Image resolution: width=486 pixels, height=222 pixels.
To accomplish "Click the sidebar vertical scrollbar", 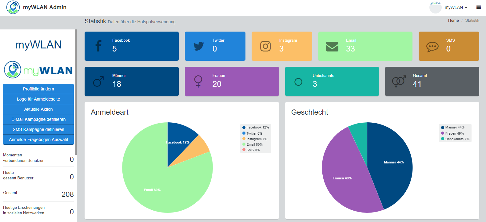I will [76, 92].
